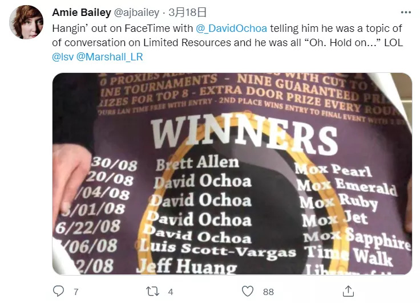
Task: Click the like count 88
Action: pos(268,292)
